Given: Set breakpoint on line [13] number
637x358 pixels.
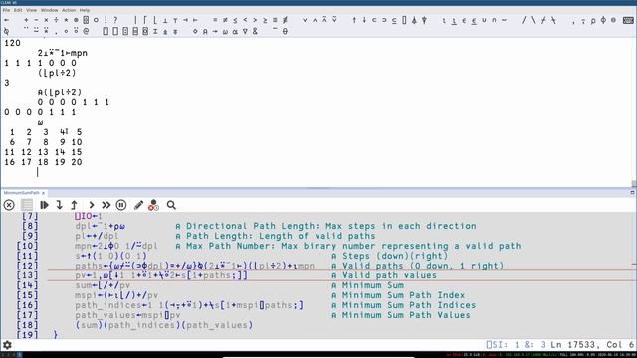Looking at the screenshot, I should [x=27, y=275].
